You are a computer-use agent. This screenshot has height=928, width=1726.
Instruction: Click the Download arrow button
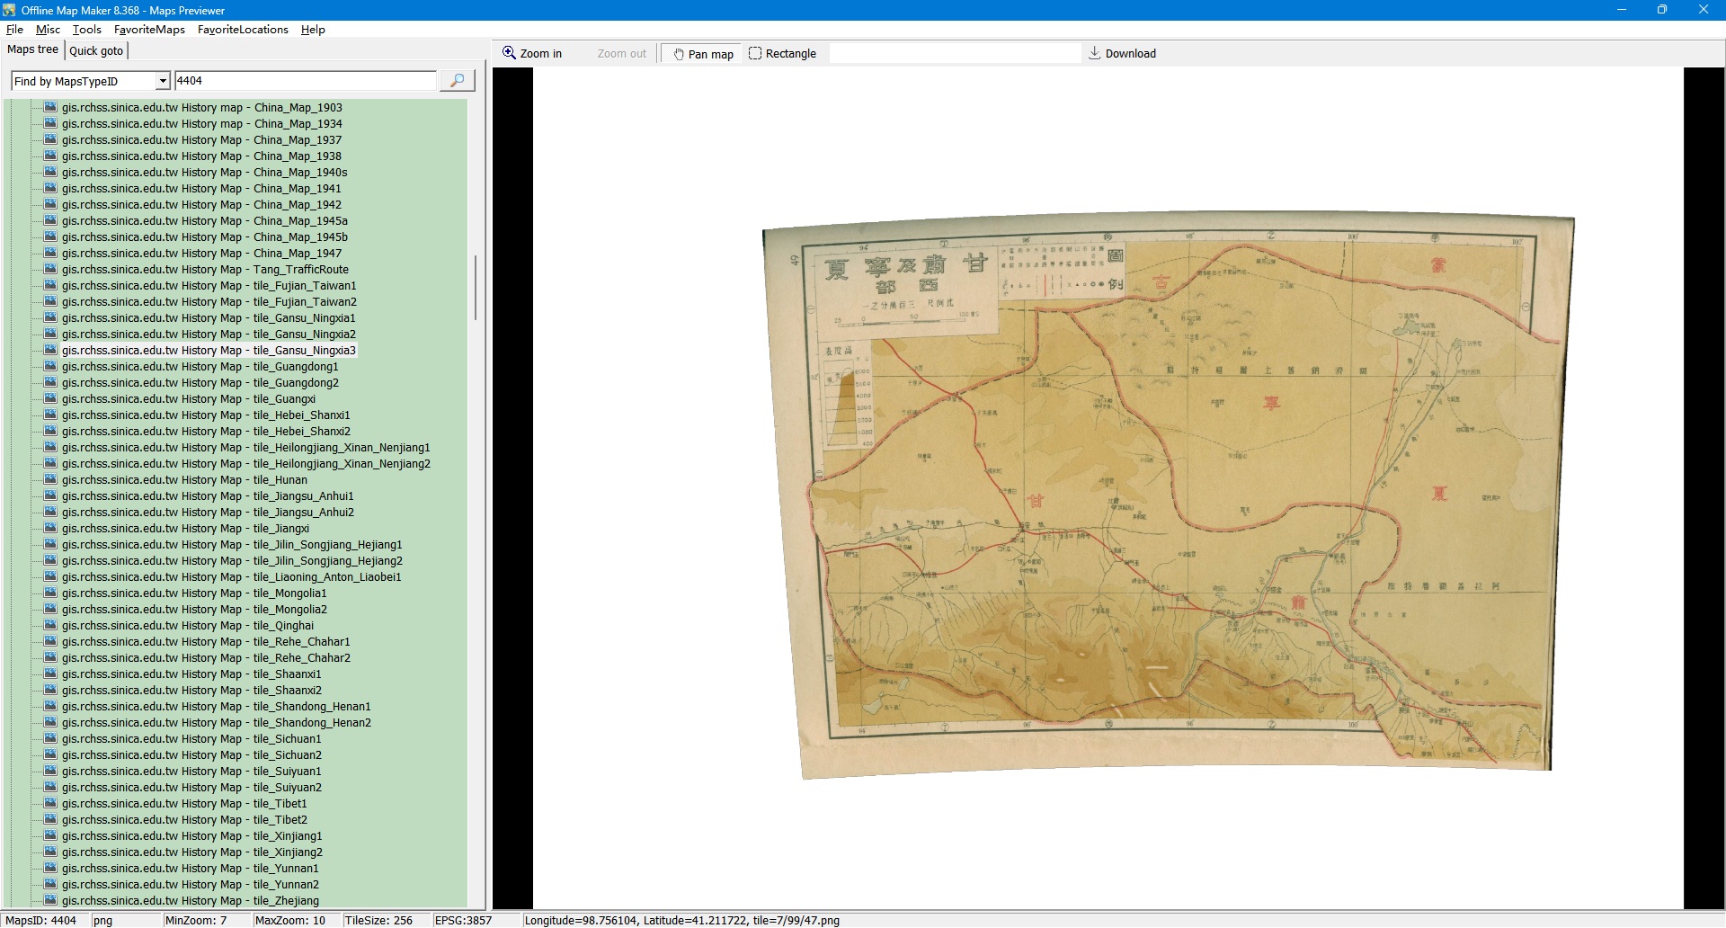(x=1122, y=54)
